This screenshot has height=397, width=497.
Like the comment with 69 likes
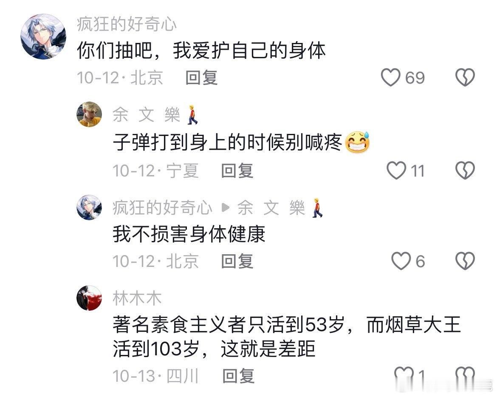click(x=390, y=77)
